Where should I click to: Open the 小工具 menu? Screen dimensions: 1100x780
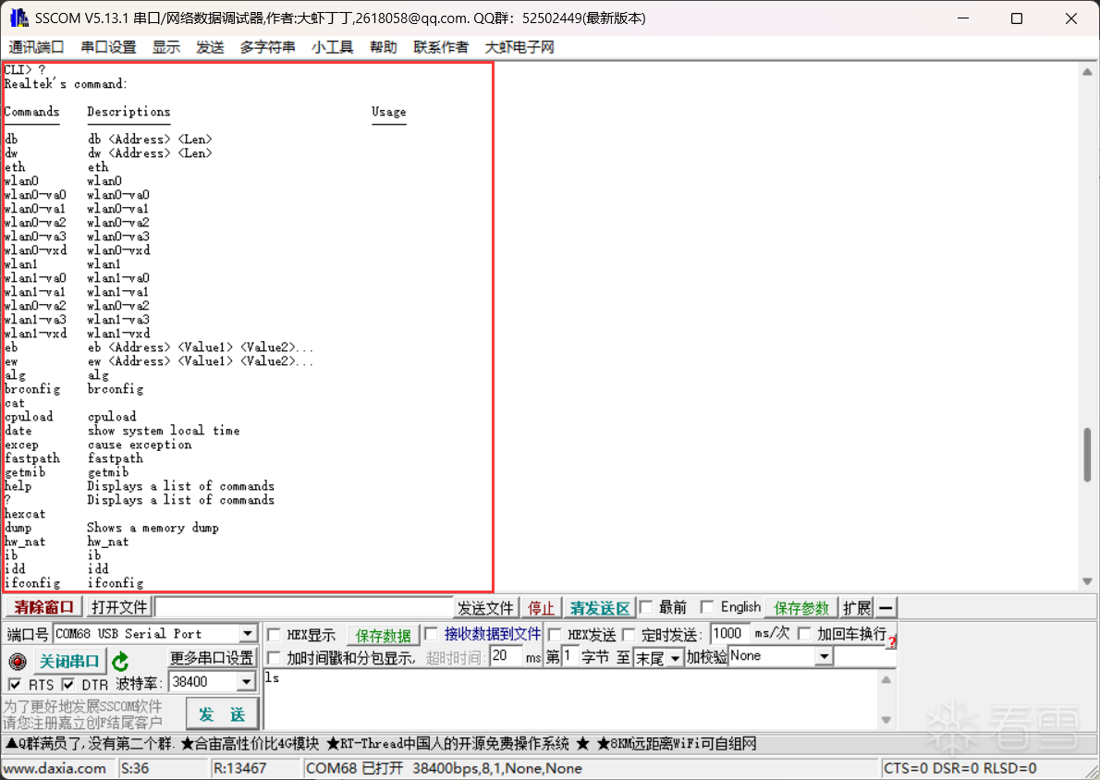pos(333,47)
